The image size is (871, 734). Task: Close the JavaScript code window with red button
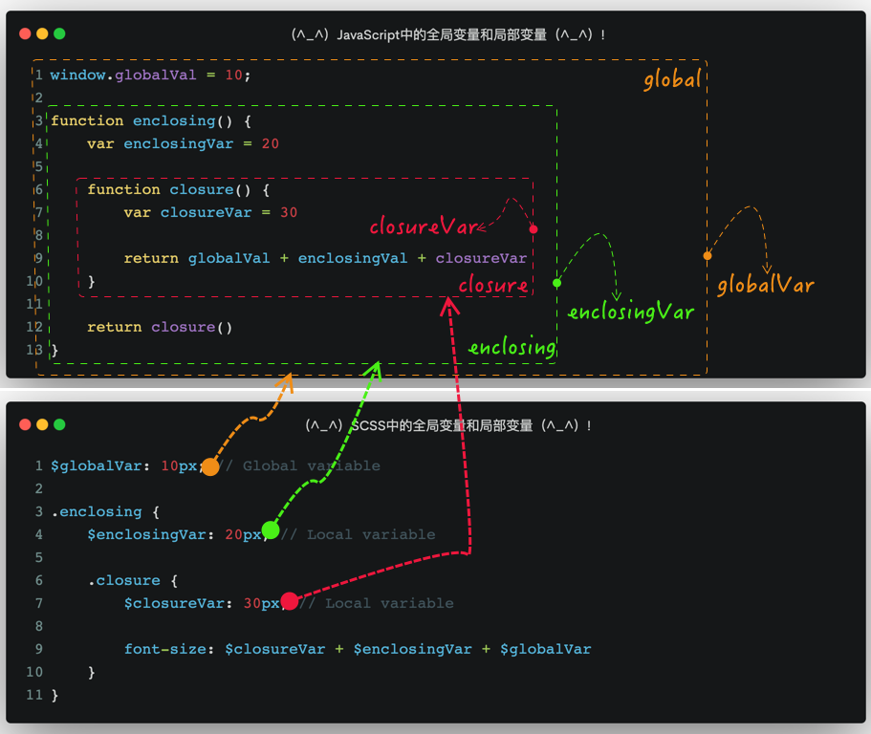[x=25, y=33]
